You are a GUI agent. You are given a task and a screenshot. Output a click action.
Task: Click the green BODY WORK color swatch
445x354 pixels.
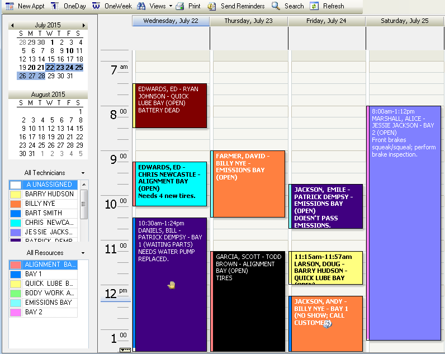pos(16,293)
